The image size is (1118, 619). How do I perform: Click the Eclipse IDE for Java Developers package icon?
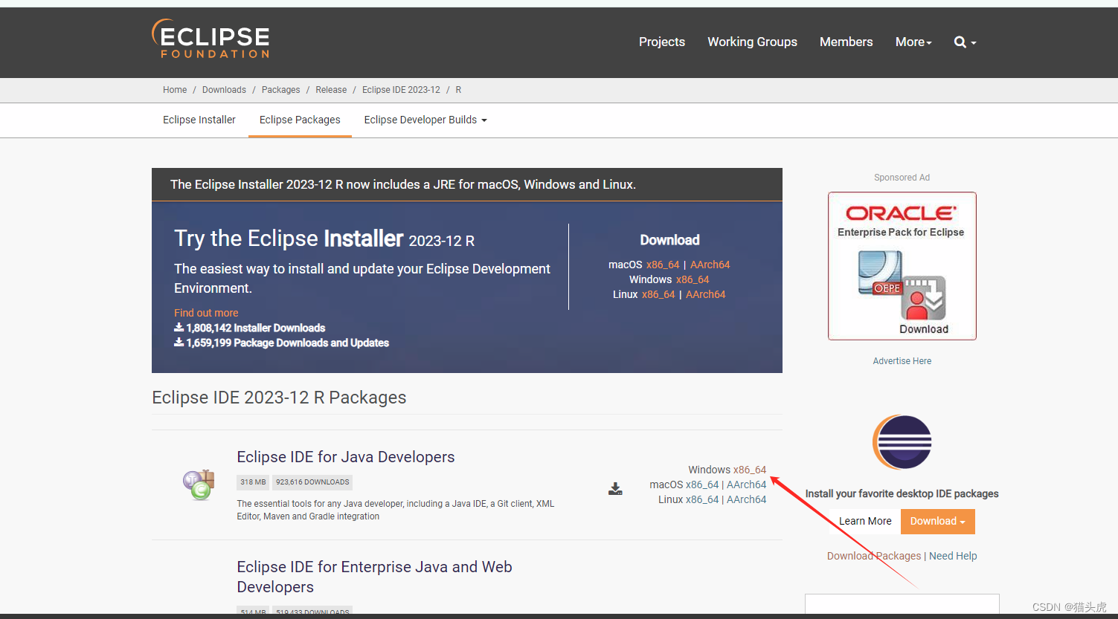(199, 484)
